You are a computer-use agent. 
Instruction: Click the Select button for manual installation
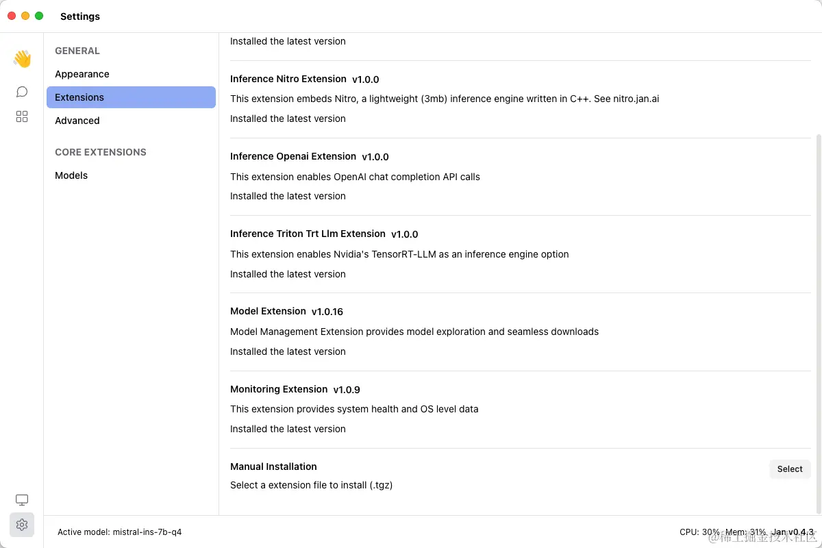click(790, 469)
